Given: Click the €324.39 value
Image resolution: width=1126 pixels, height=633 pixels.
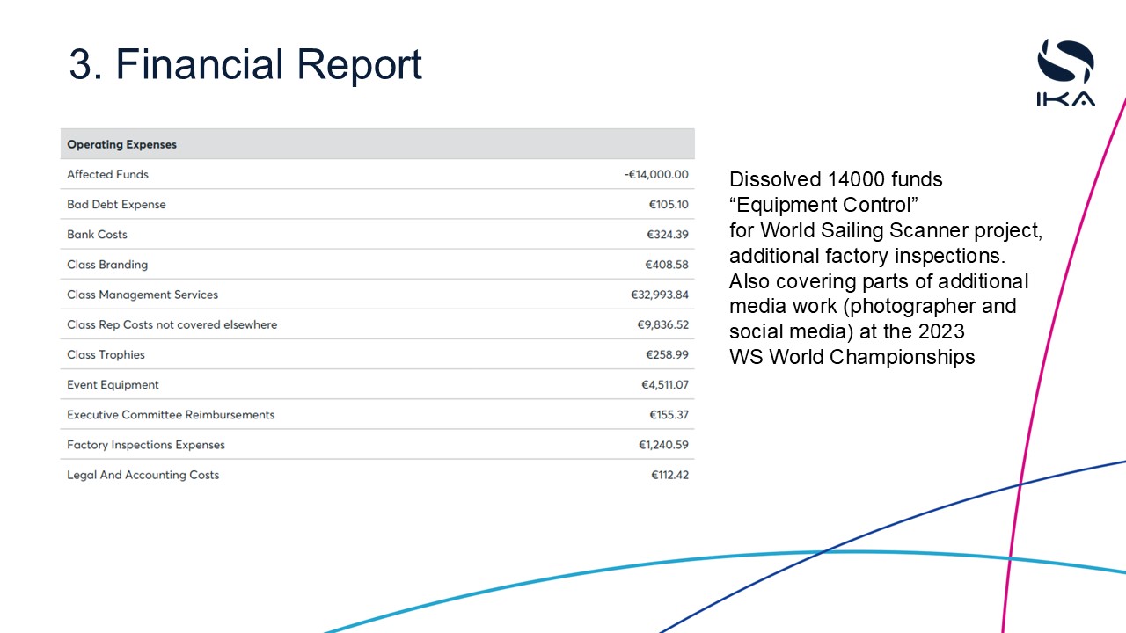Looking at the screenshot, I should tap(667, 235).
